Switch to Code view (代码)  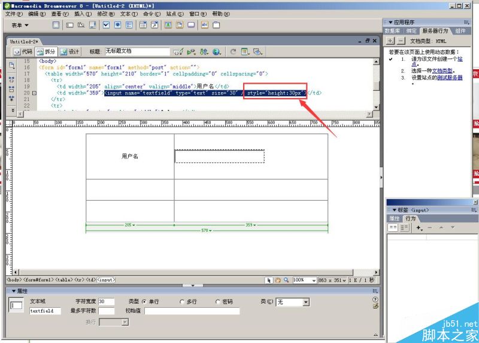click(x=23, y=52)
